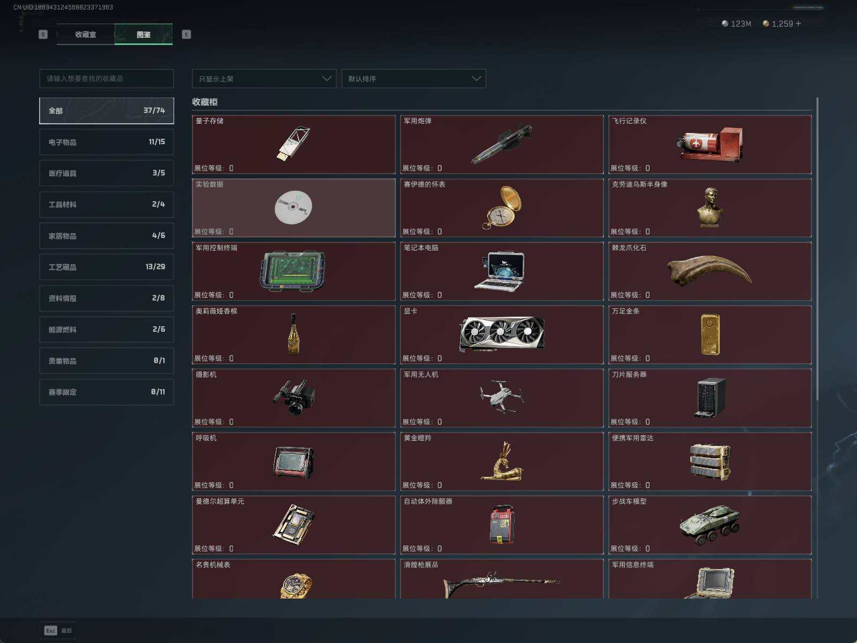Click the 黄金瞪羚 golden gazelle icon
The width and height of the screenshot is (857, 643).
click(502, 461)
